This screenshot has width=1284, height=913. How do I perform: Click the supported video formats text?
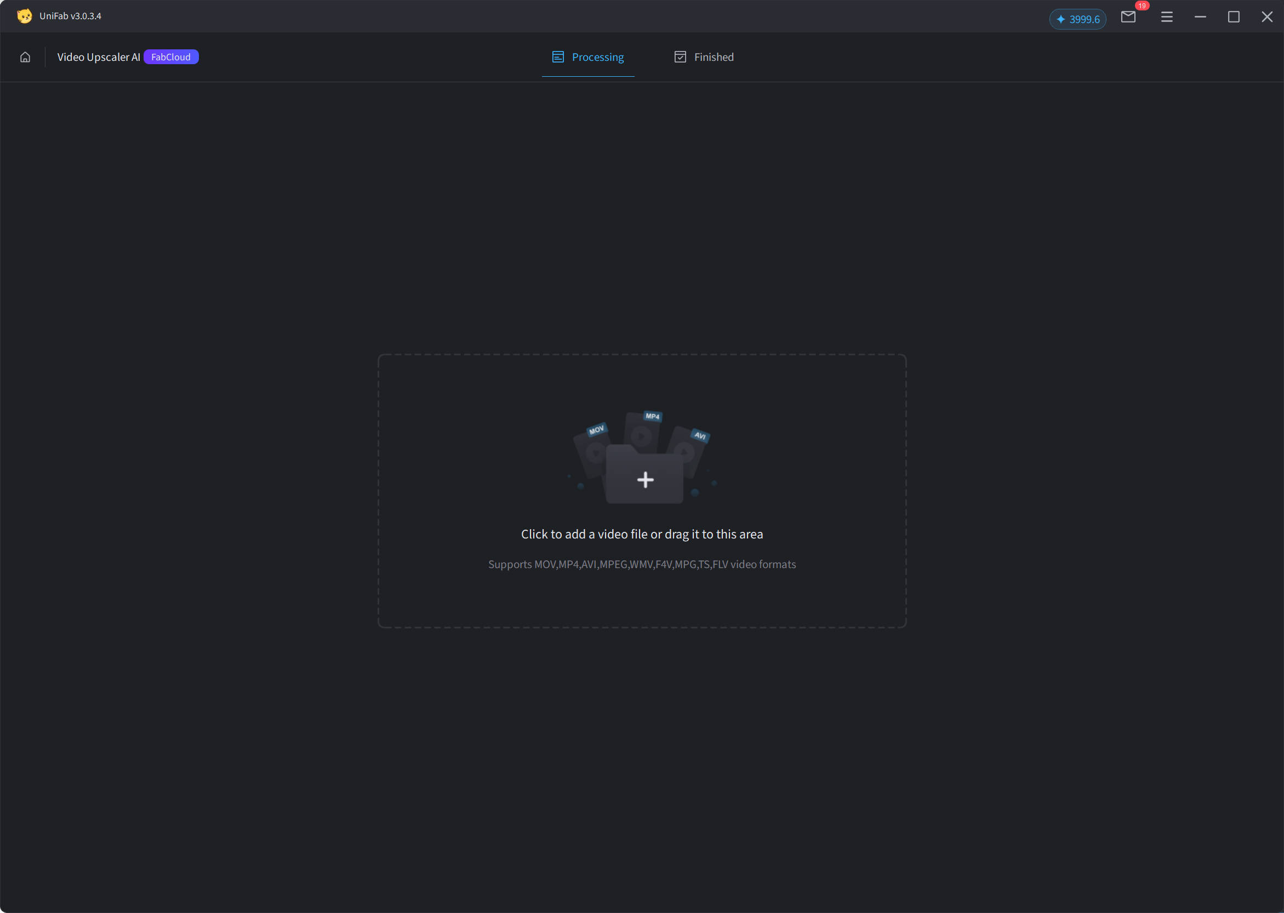coord(641,564)
